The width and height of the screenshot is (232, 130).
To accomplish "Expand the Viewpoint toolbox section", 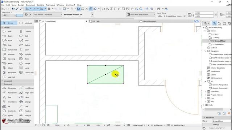I will pyautogui.click(x=2, y=81).
